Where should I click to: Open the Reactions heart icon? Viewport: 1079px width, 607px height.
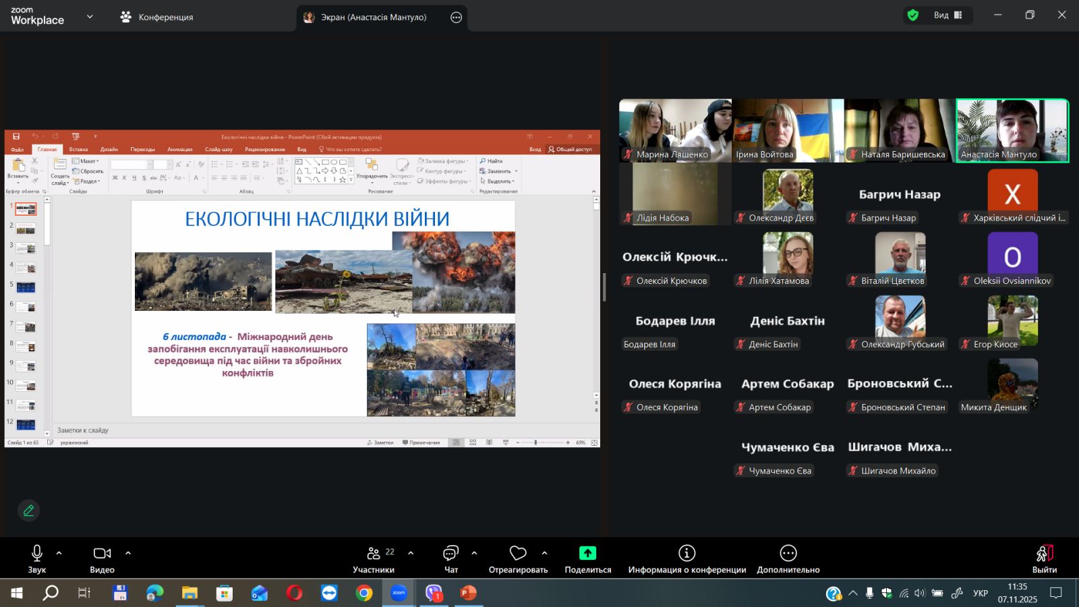(x=518, y=553)
